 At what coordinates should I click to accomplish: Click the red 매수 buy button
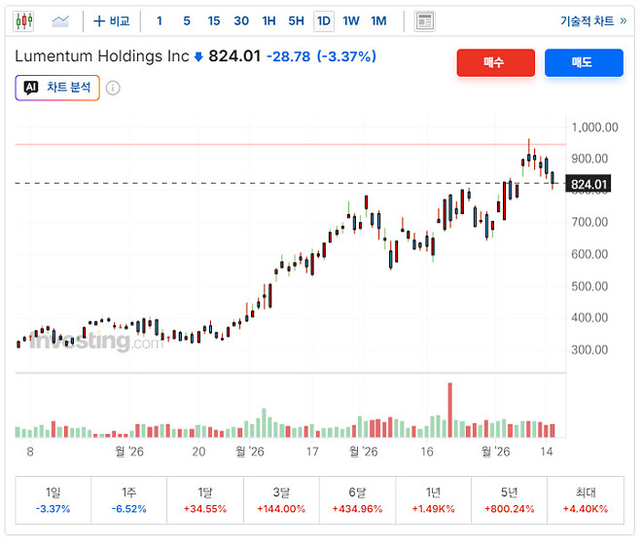point(495,62)
